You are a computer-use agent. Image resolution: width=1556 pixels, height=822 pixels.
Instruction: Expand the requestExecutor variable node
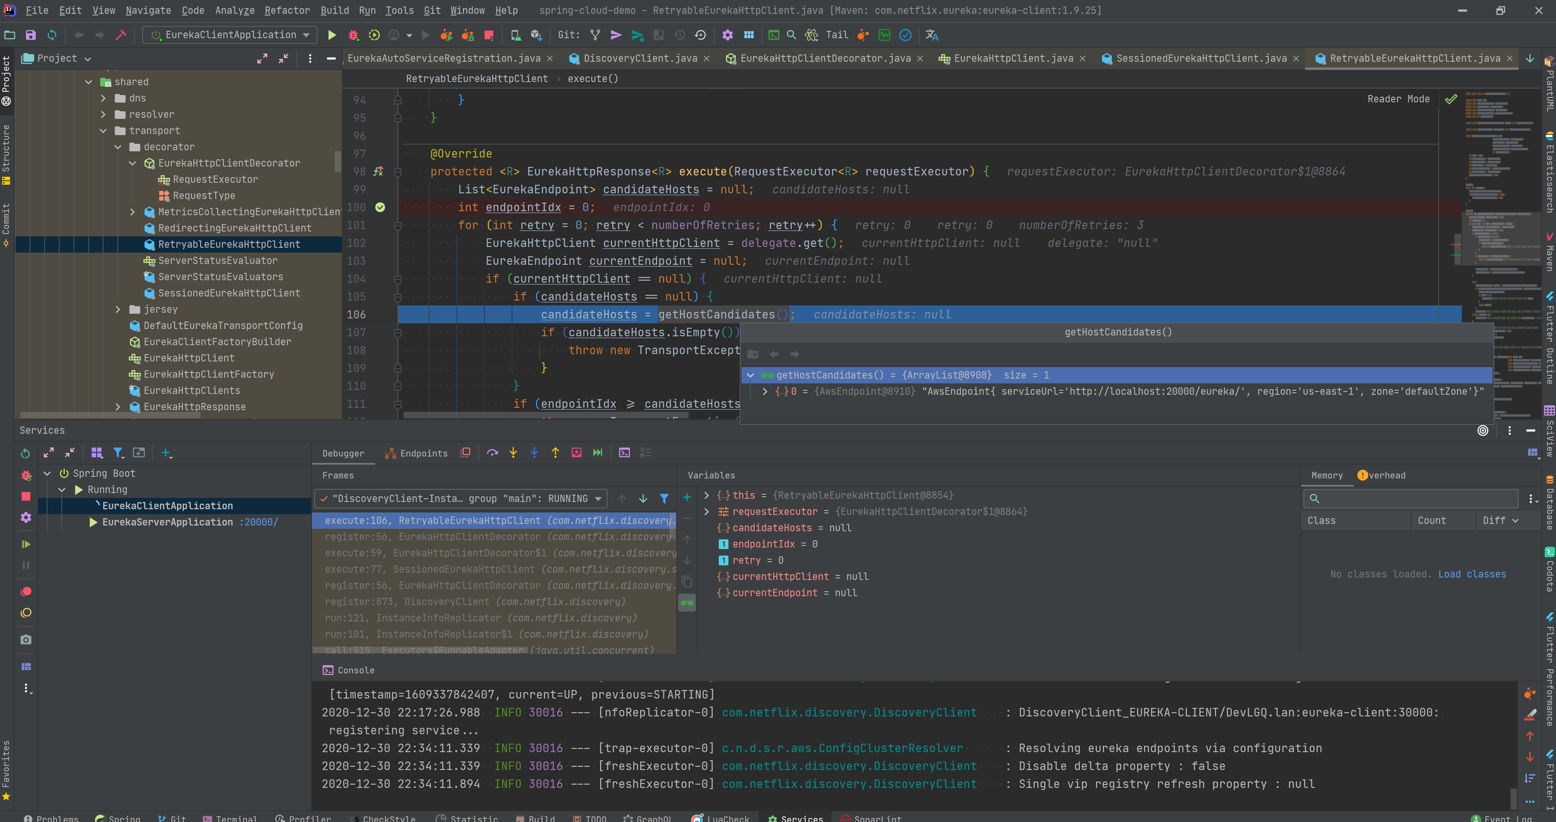tap(706, 512)
